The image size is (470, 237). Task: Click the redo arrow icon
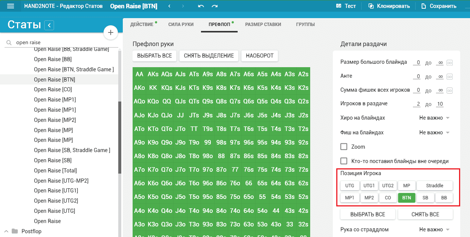point(215,6)
